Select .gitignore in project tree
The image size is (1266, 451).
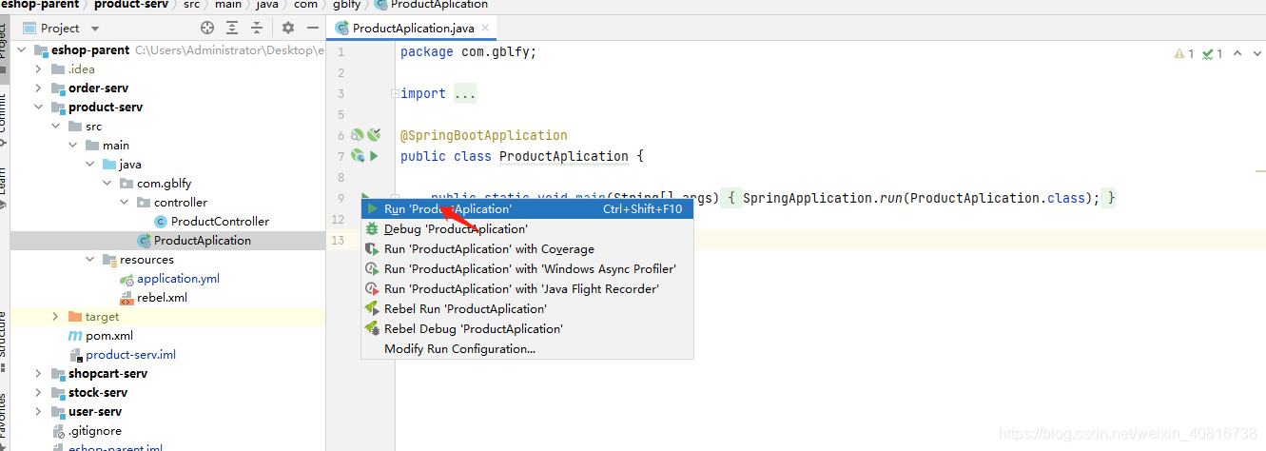[x=95, y=431]
